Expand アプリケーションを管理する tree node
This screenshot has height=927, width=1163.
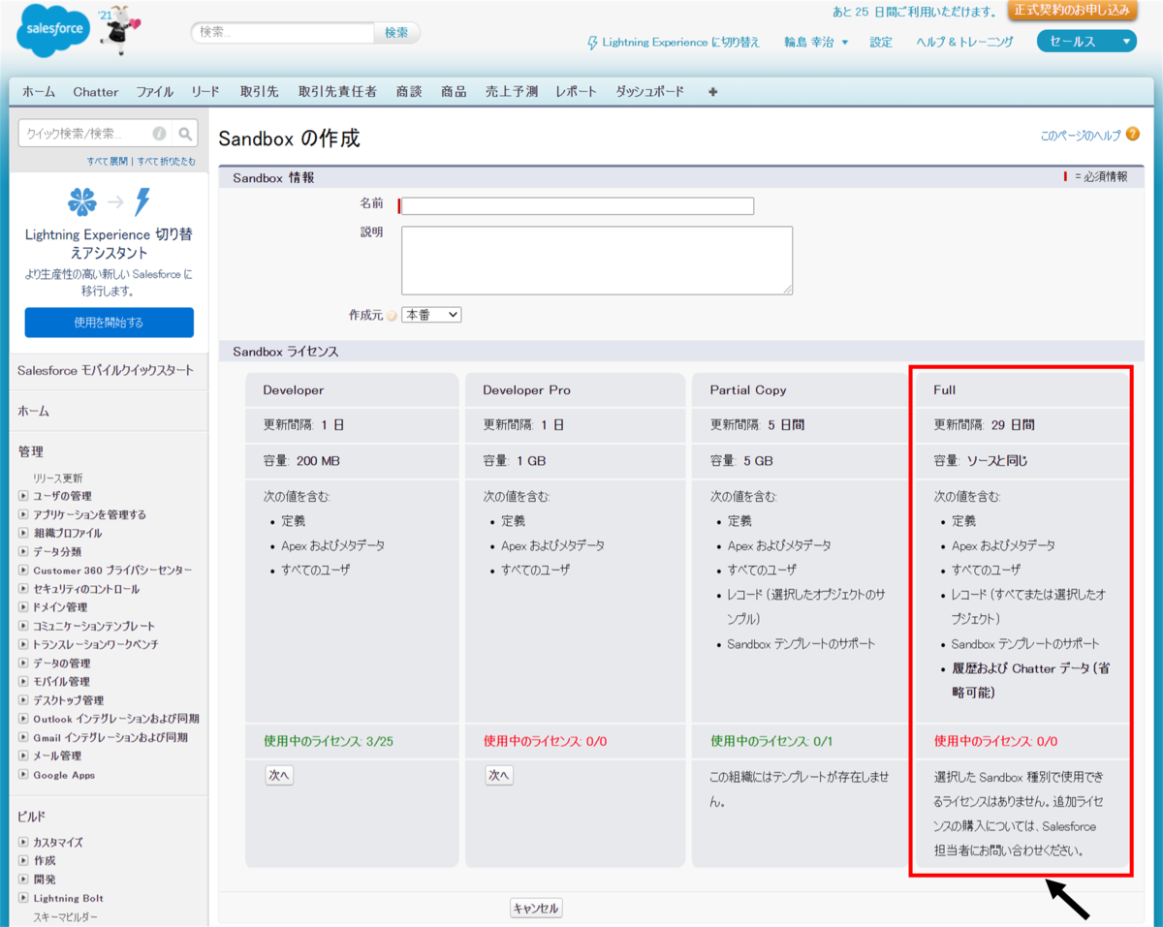pyautogui.click(x=23, y=514)
